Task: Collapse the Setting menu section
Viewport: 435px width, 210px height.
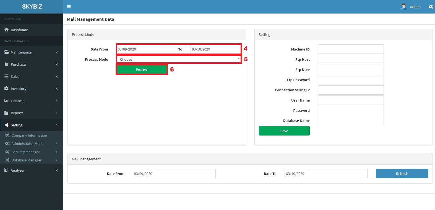Action: pos(57,125)
